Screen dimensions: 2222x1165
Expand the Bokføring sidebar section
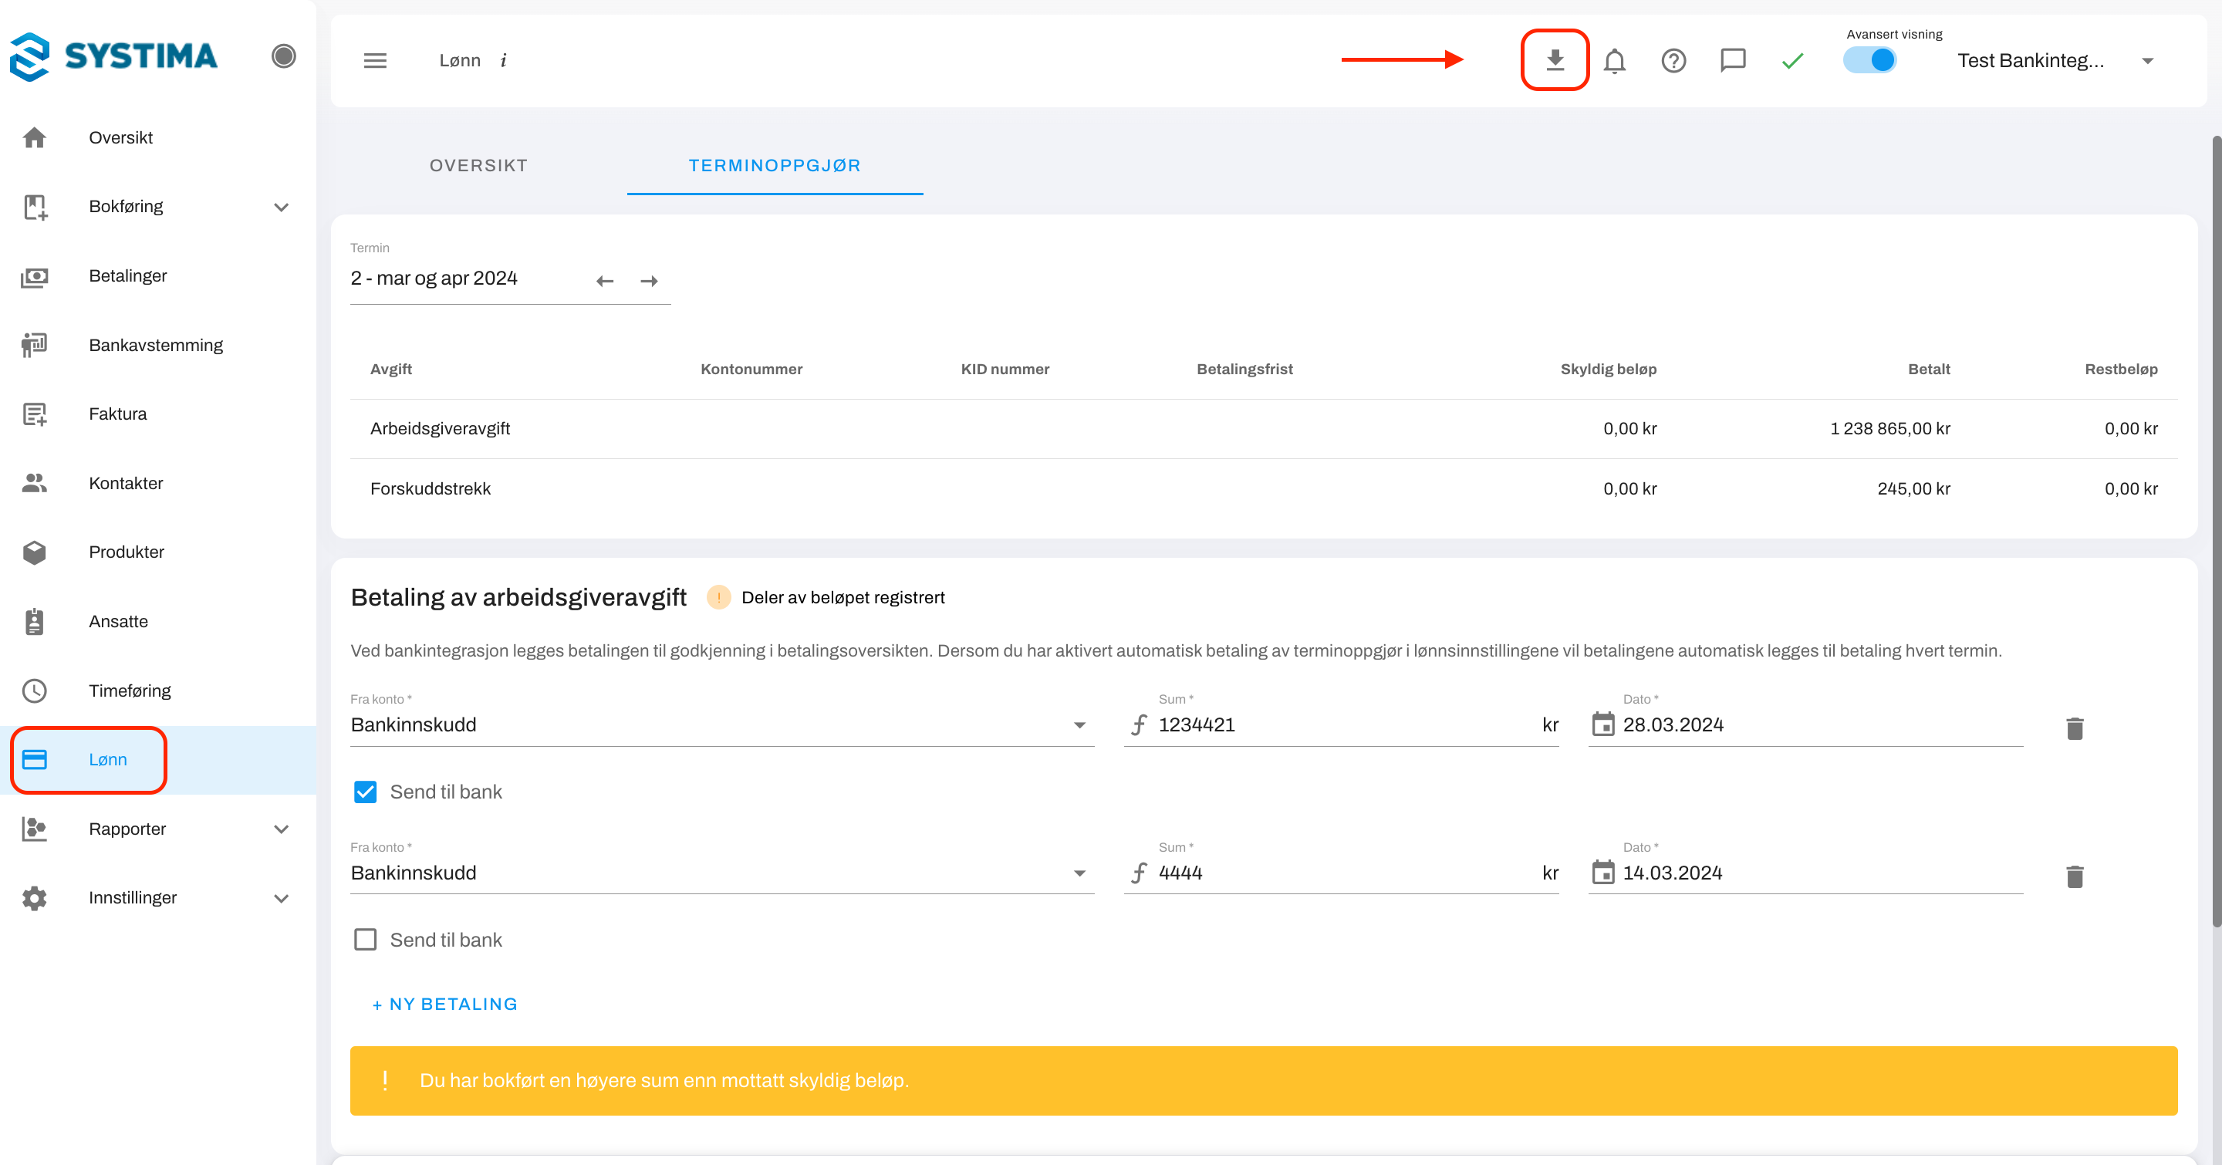coord(280,207)
